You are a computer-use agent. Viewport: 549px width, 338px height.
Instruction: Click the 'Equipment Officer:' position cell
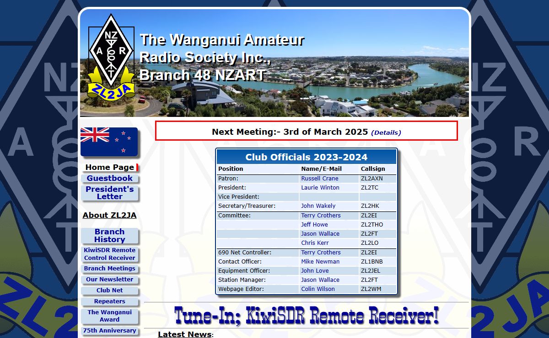tap(258, 271)
